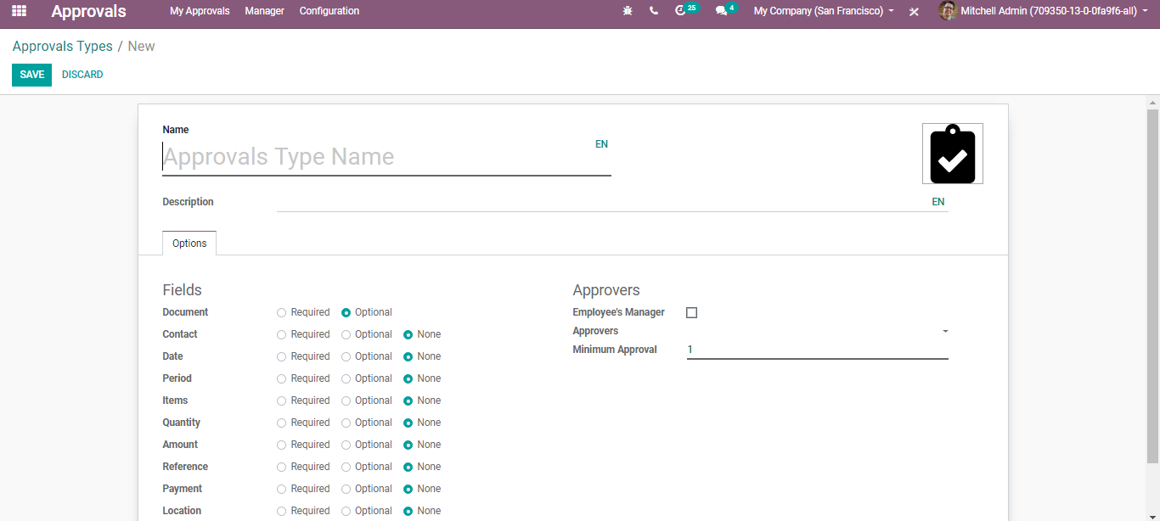
Task: Click the debug bug icon
Action: point(628,11)
